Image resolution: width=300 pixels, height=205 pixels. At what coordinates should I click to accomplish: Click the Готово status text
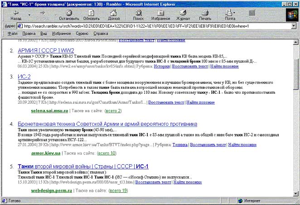tap(15, 200)
